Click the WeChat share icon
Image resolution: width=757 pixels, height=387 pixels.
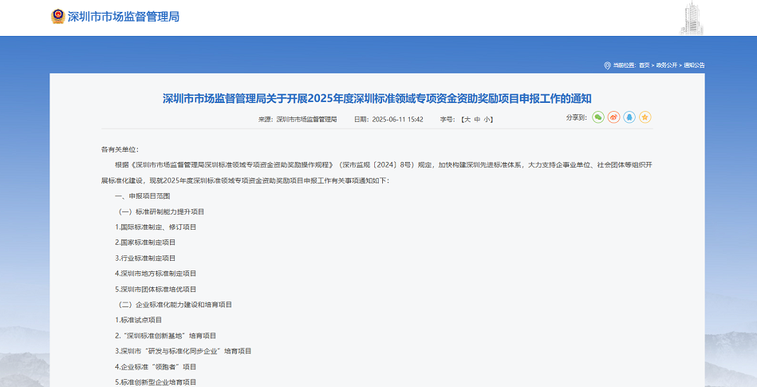pos(597,117)
